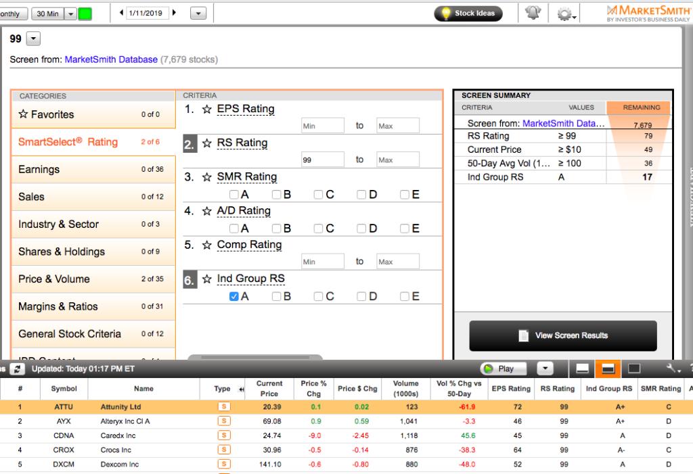Check Ind Group RS B checkbox
Screen dimensions: 693x474
click(x=276, y=296)
